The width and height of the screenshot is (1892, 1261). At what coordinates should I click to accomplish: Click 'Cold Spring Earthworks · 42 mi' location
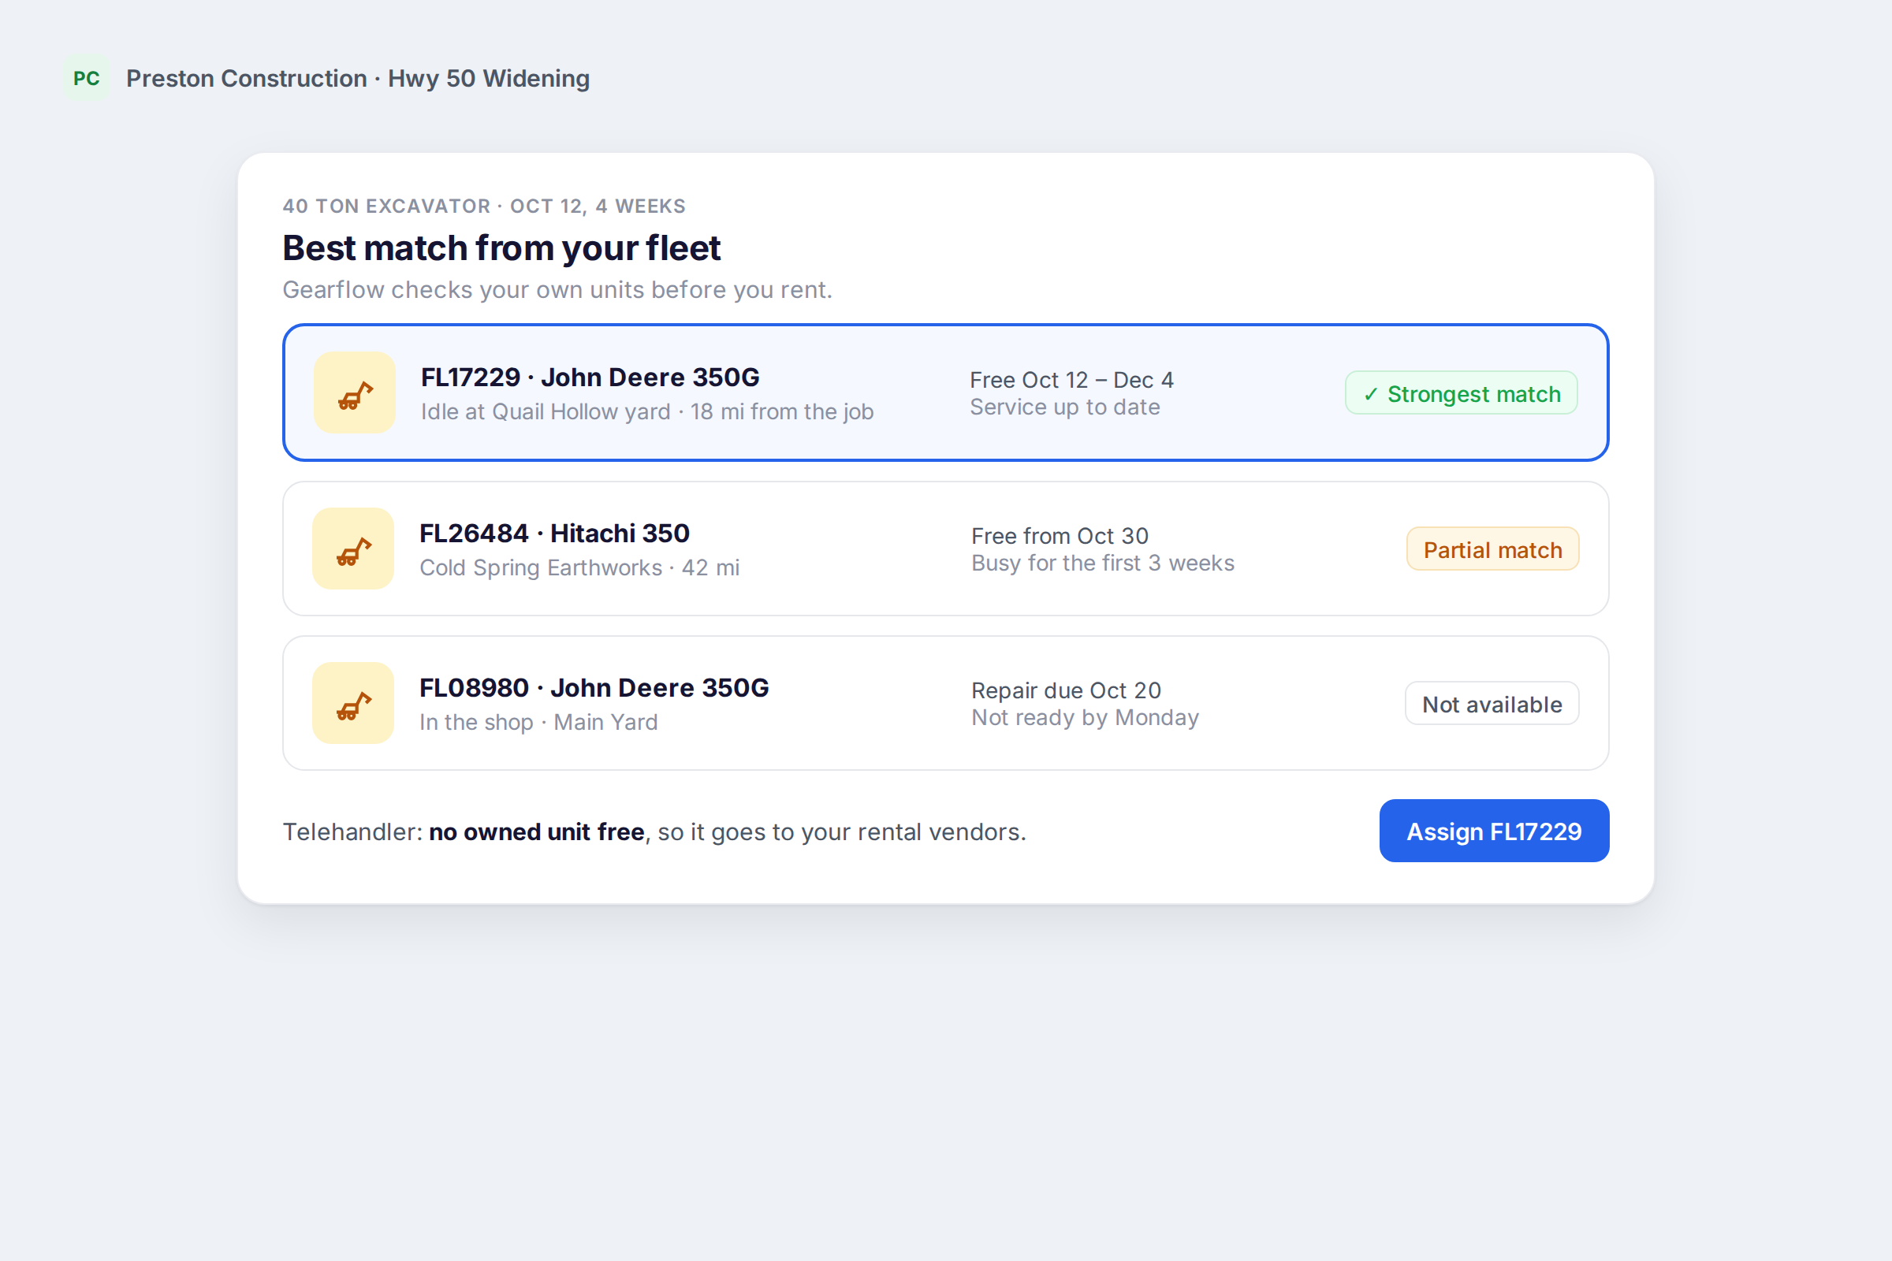(579, 567)
